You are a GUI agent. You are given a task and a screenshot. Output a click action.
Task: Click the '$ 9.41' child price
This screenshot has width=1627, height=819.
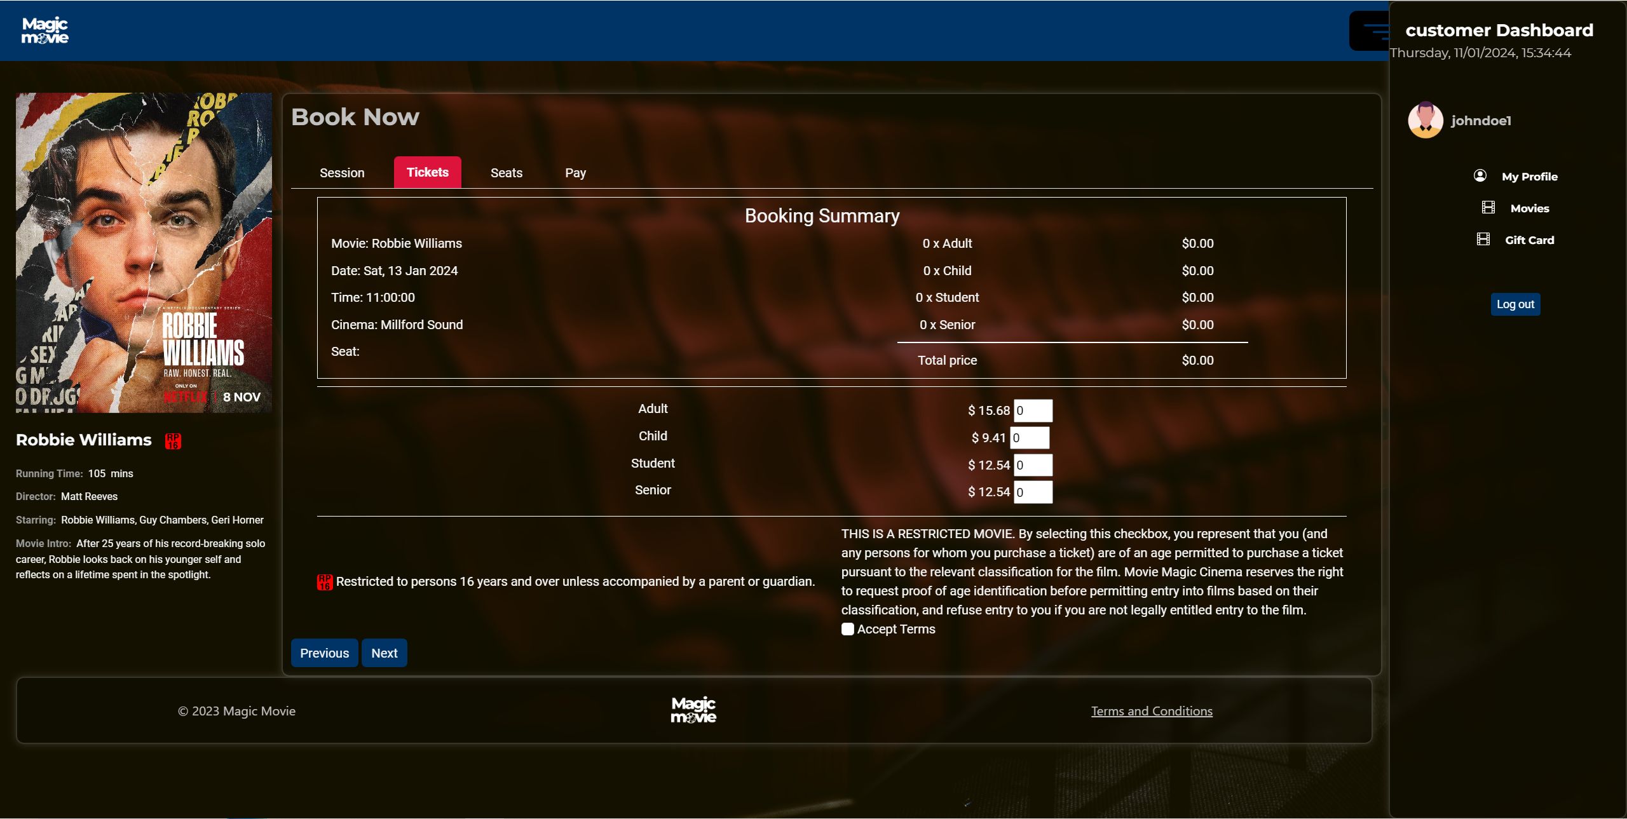click(988, 438)
